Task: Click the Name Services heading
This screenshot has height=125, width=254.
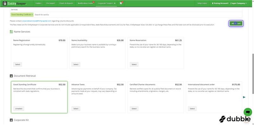Action: click(x=22, y=32)
